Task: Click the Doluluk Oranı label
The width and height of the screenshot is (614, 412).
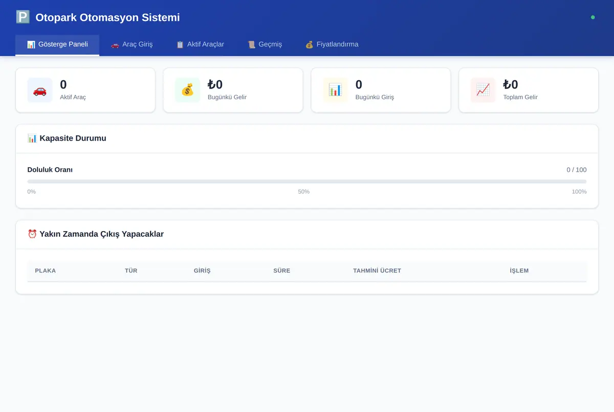Action: click(x=50, y=170)
